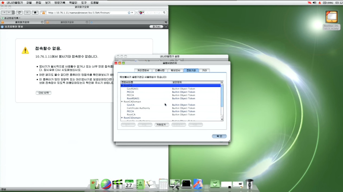
Task: Reload the page with the refresh icon
Action: [19, 12]
